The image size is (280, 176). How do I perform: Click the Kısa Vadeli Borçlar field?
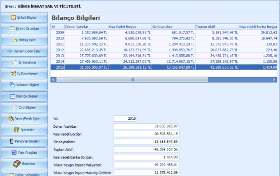[x=146, y=134]
